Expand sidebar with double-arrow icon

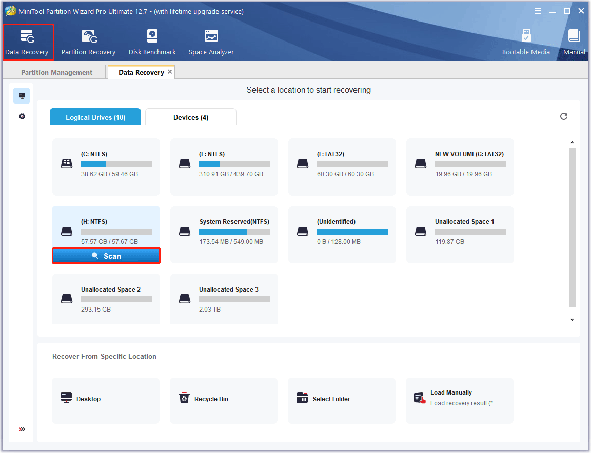click(22, 429)
